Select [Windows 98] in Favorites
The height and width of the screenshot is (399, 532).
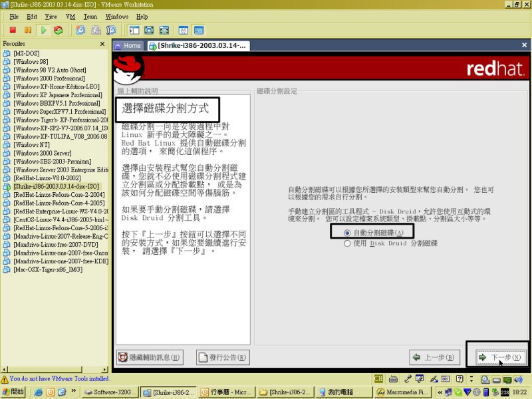point(31,62)
